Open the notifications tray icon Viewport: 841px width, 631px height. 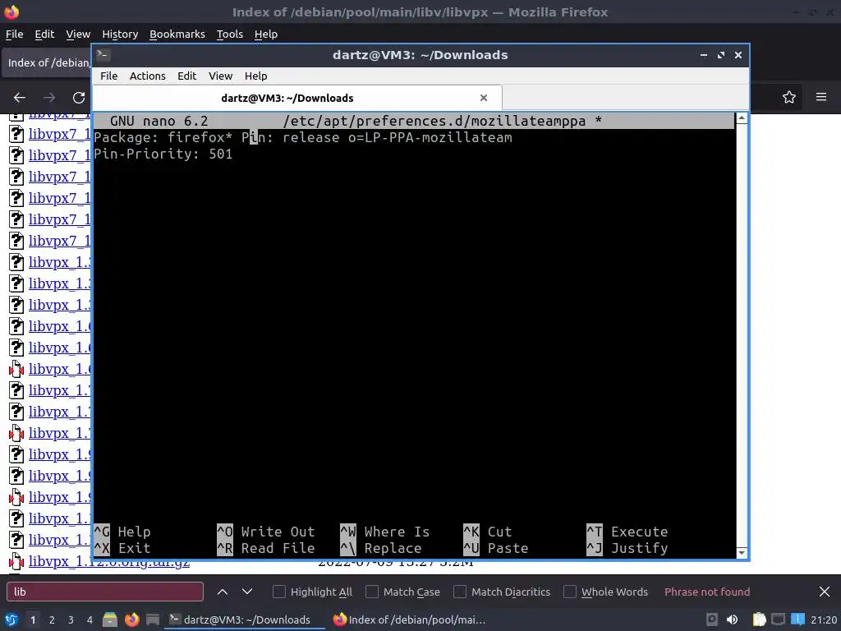(797, 619)
